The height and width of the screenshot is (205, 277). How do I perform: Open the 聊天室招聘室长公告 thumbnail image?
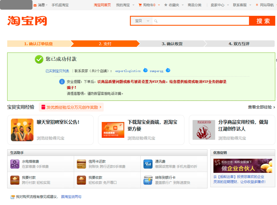coord(22,130)
